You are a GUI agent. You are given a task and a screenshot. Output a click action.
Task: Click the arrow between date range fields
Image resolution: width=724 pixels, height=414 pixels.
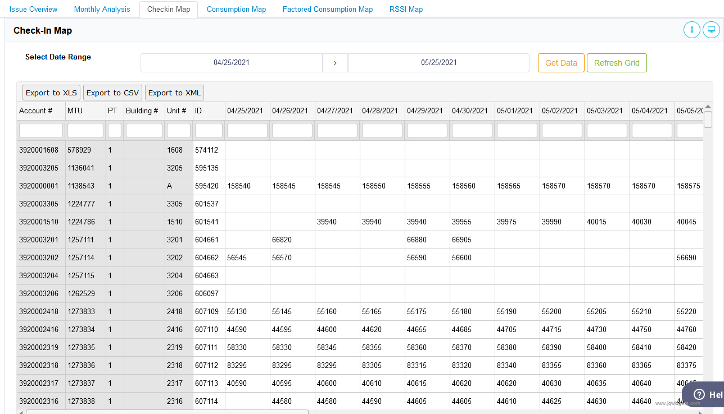pyautogui.click(x=335, y=63)
